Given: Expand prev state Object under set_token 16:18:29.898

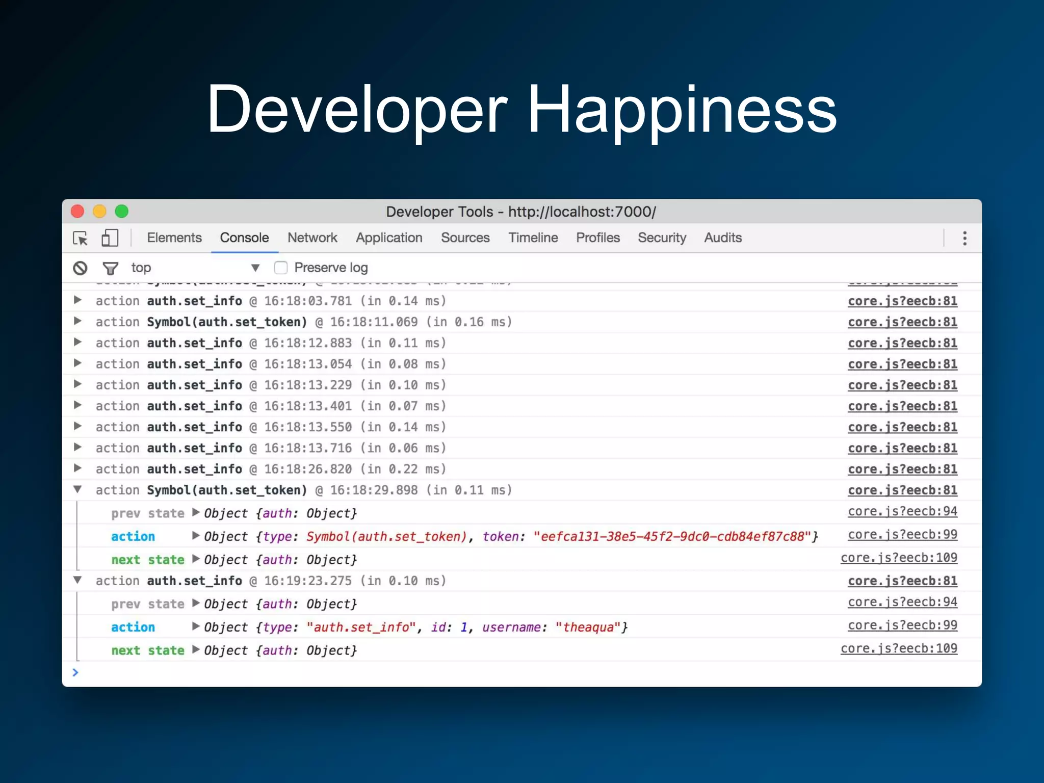Looking at the screenshot, I should pos(196,512).
